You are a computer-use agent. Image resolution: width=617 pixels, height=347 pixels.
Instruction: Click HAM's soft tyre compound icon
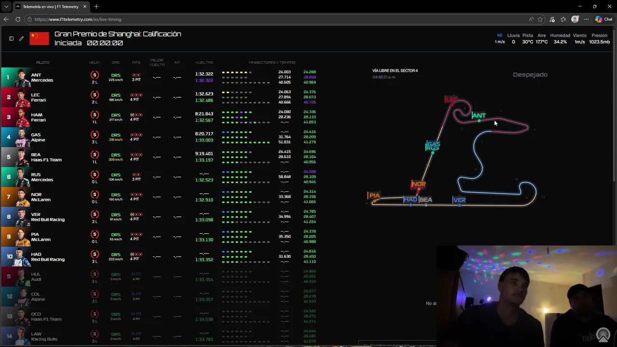pos(94,115)
